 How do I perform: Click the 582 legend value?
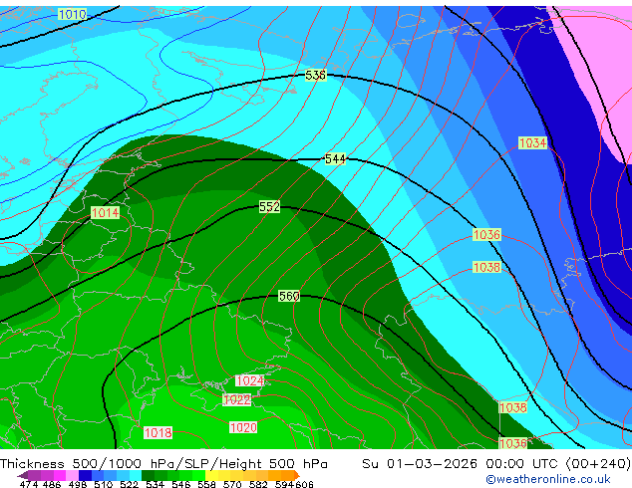[x=258, y=484]
